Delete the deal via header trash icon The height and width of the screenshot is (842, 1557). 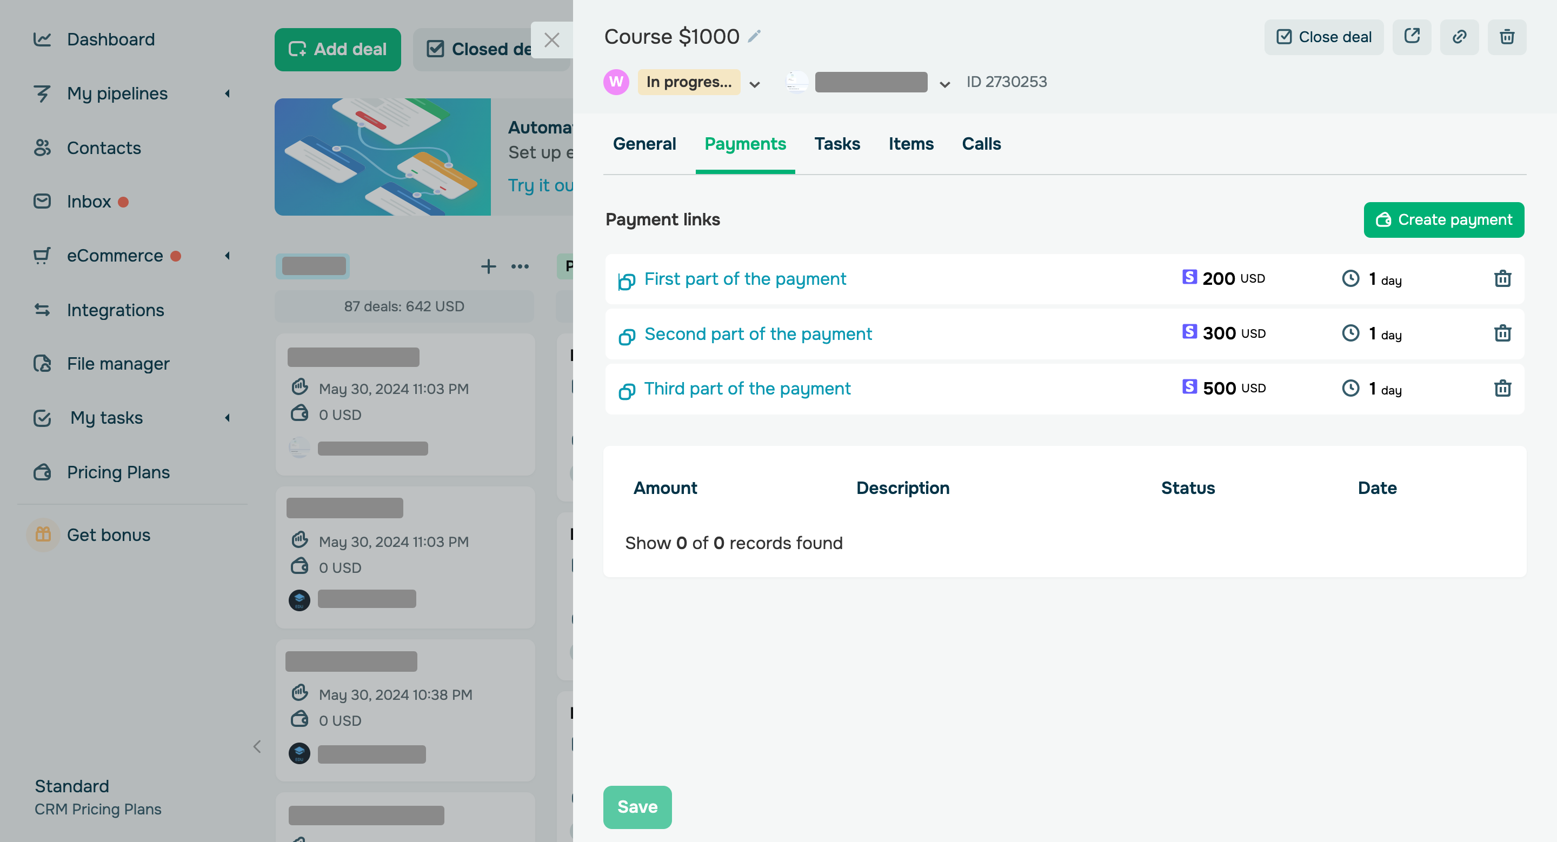point(1507,37)
